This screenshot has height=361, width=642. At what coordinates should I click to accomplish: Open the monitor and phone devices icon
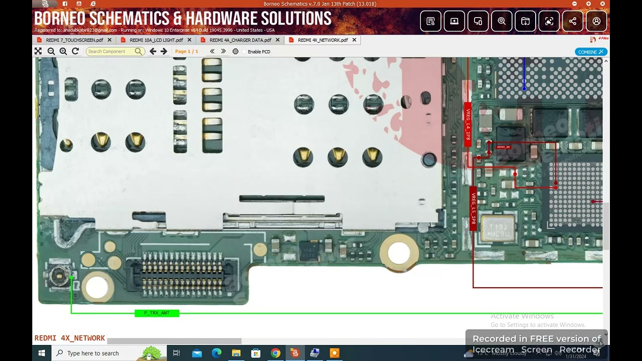478,21
